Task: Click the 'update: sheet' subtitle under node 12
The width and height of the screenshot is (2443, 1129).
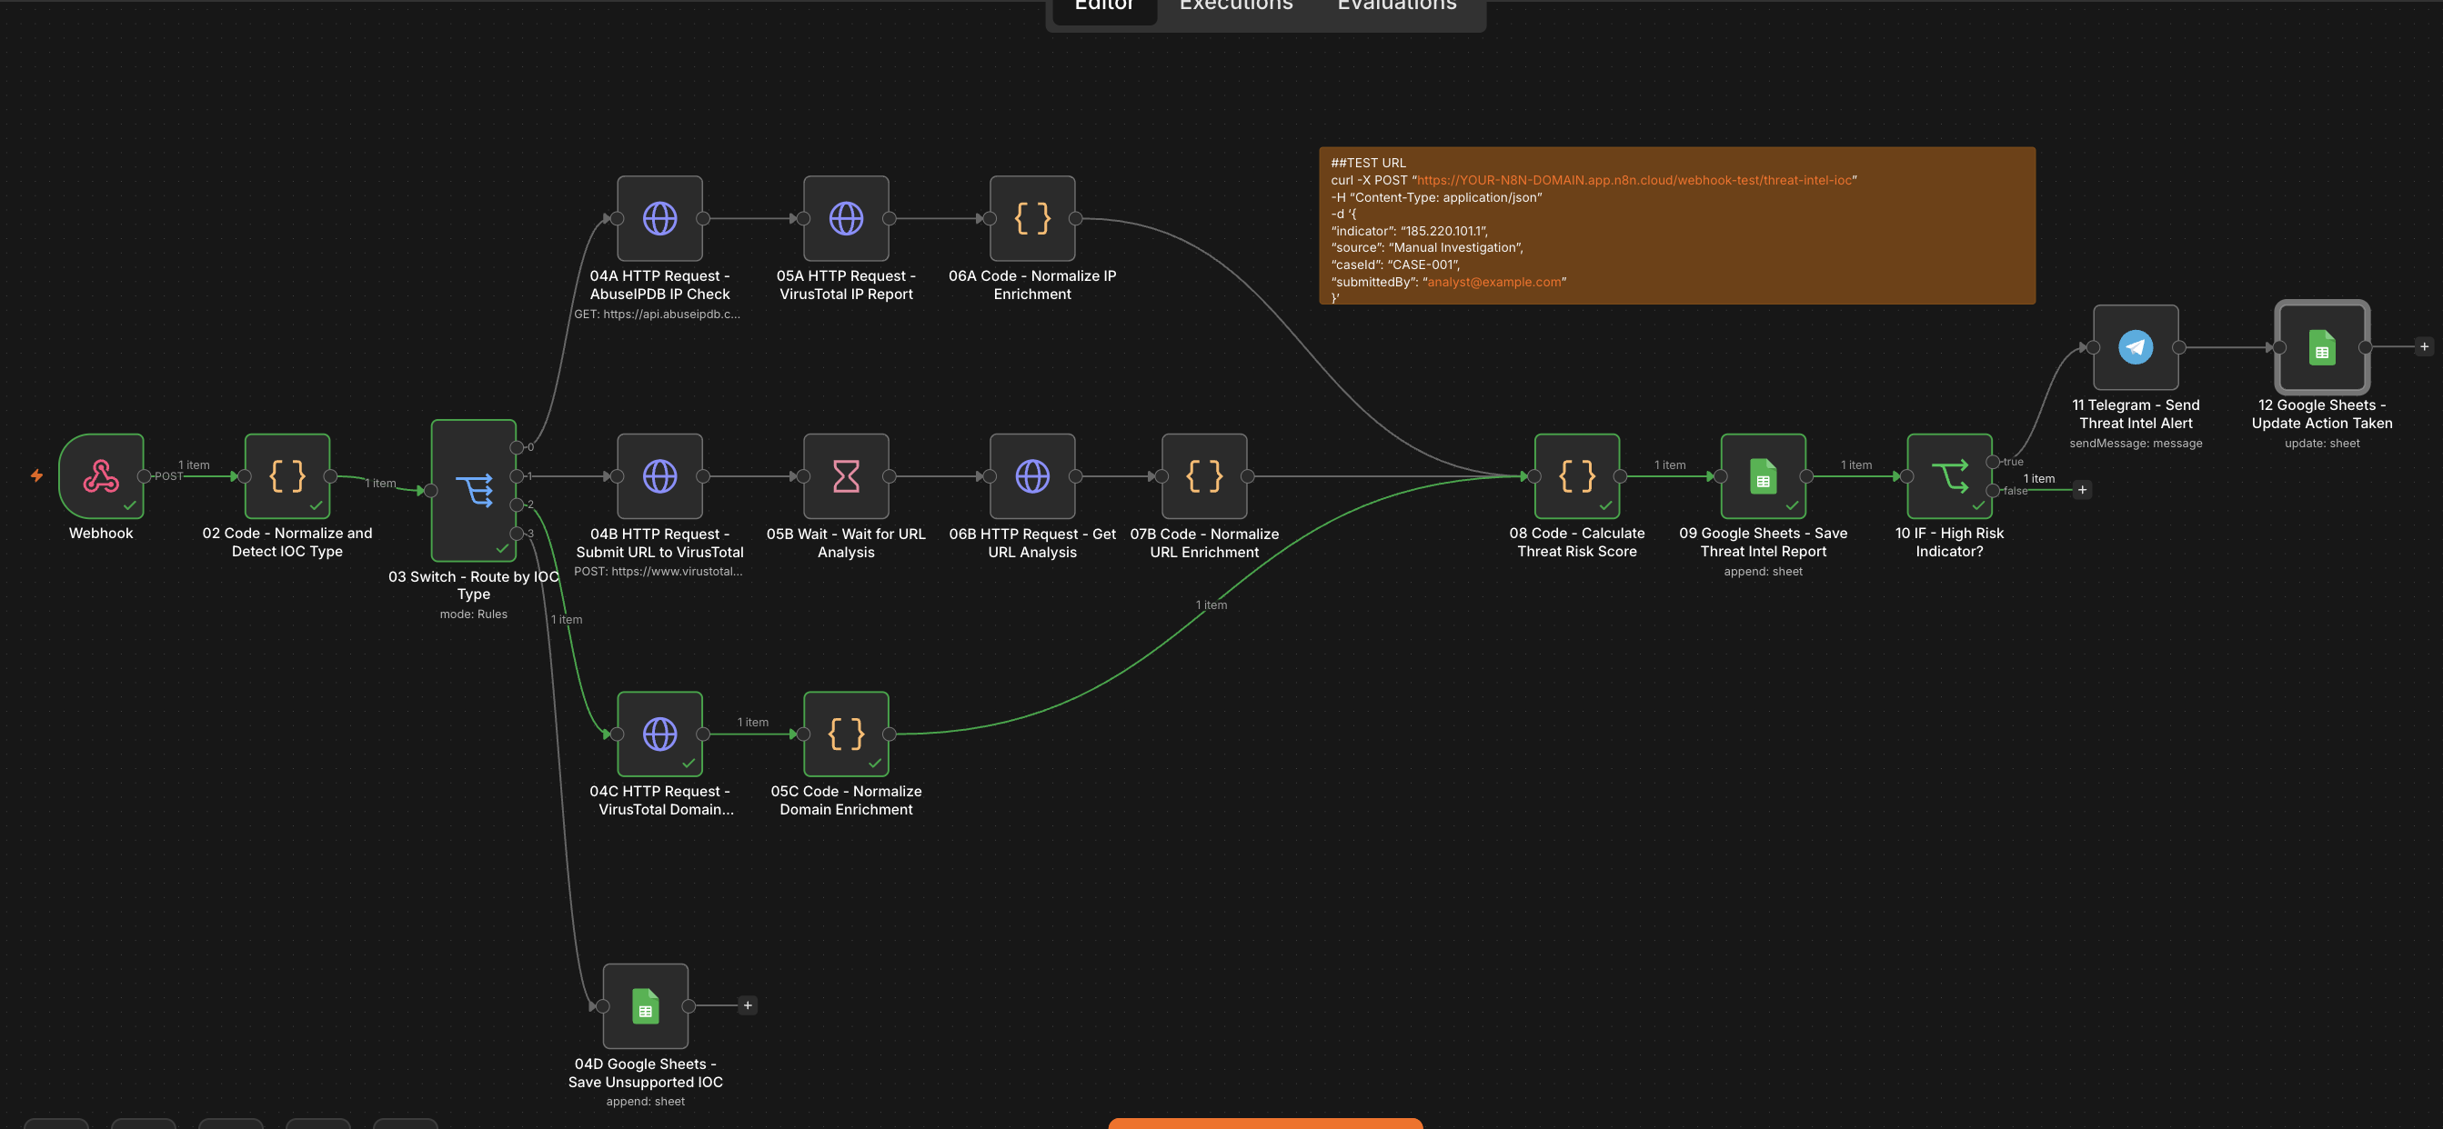Action: [x=2322, y=444]
